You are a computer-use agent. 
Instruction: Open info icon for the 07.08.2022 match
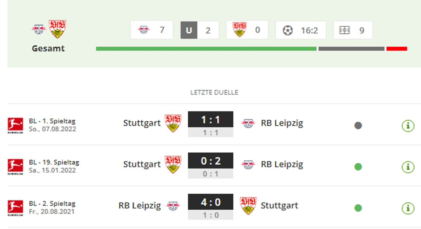point(408,126)
